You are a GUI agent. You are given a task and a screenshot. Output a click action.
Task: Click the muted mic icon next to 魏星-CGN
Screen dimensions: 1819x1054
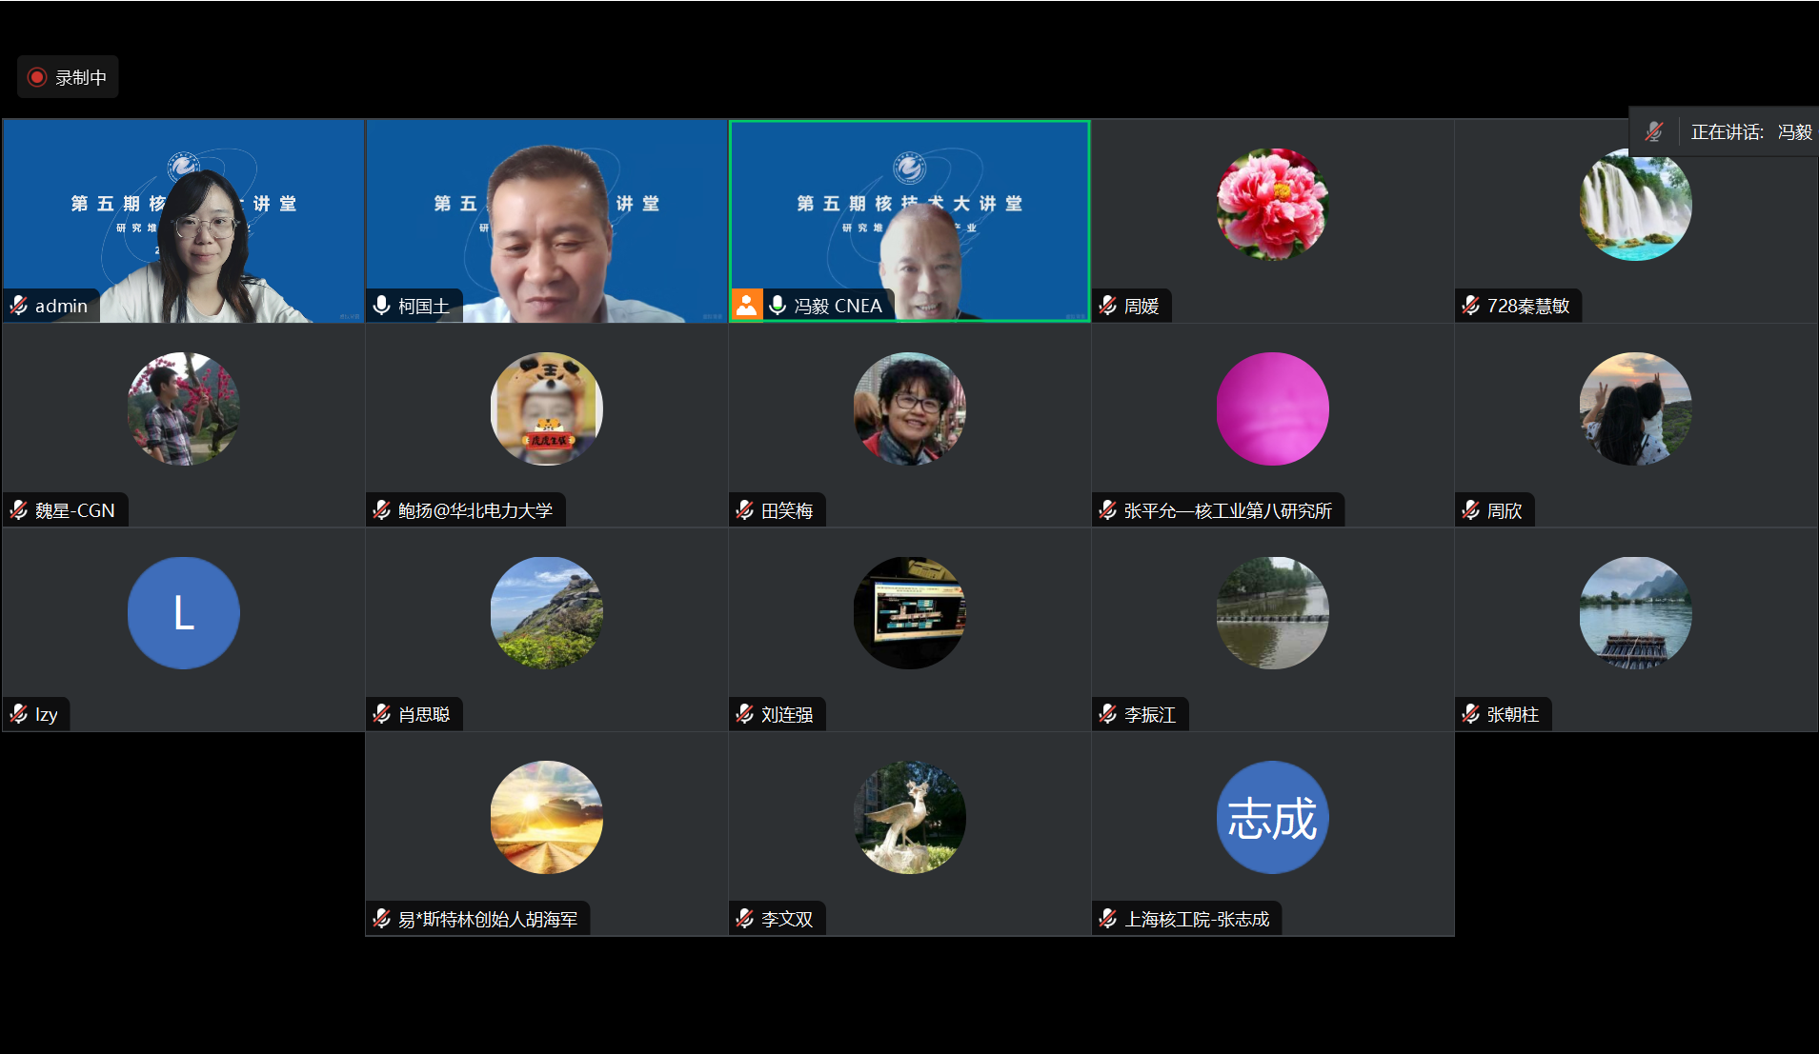coord(19,510)
